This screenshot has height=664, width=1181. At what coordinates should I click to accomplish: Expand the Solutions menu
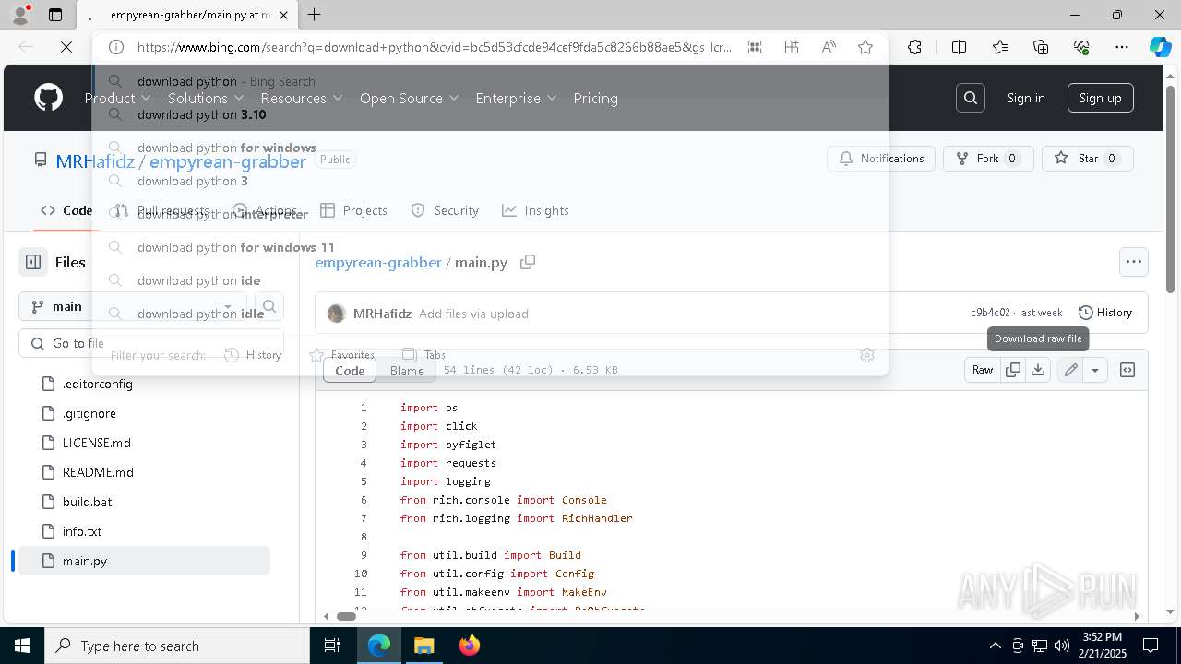point(206,98)
